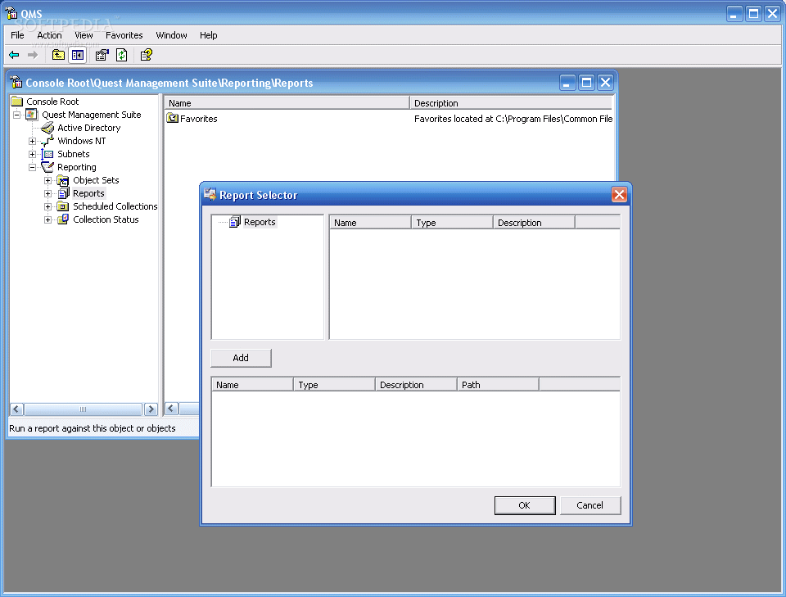Select Reports label in Report Selector tree
Viewport: 786px width, 597px height.
pos(260,222)
